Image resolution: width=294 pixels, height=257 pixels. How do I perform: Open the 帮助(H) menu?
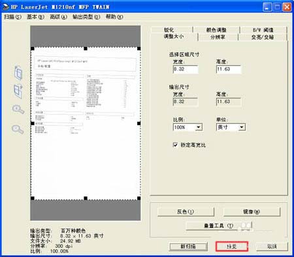point(114,17)
